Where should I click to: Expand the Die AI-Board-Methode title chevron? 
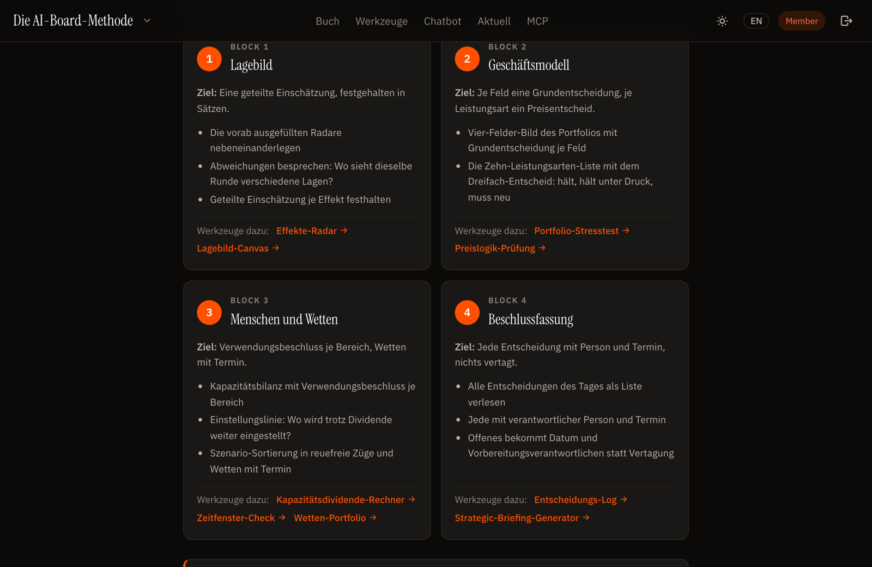[x=147, y=21]
